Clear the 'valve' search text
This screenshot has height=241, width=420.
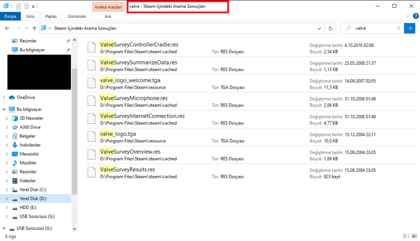tap(398, 28)
